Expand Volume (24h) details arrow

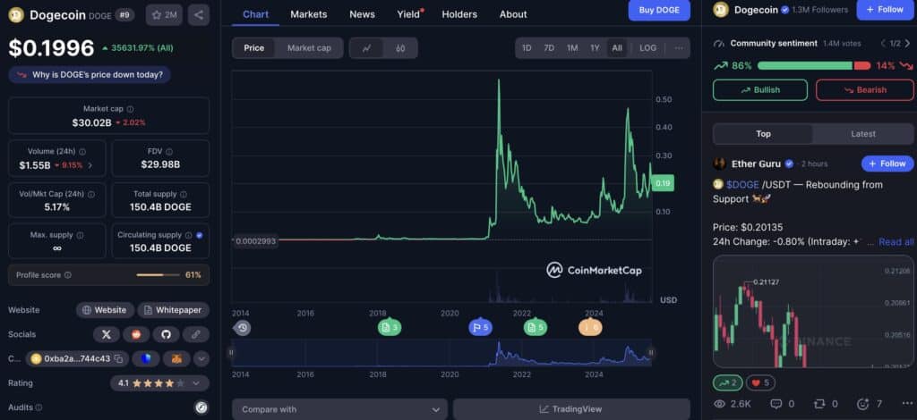click(x=90, y=165)
